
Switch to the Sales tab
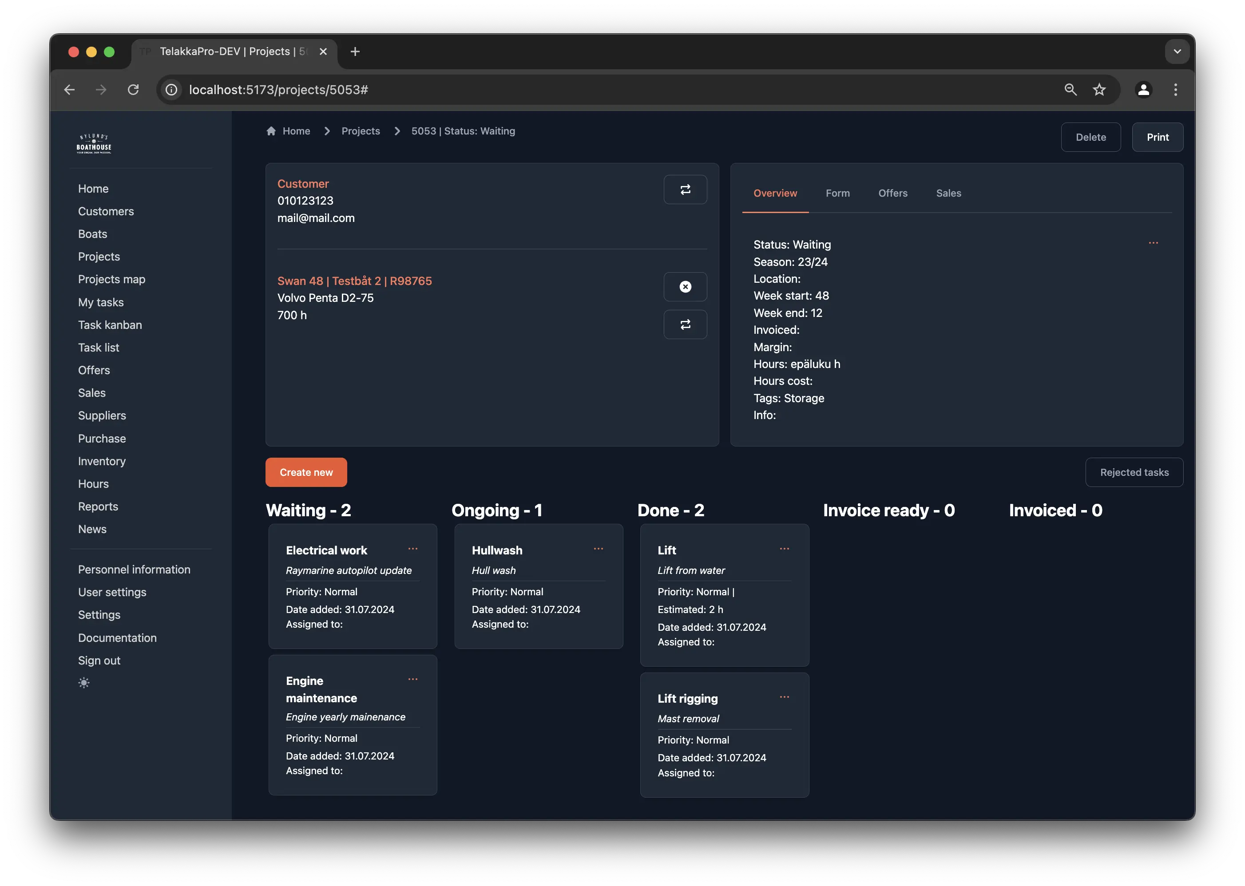point(948,193)
